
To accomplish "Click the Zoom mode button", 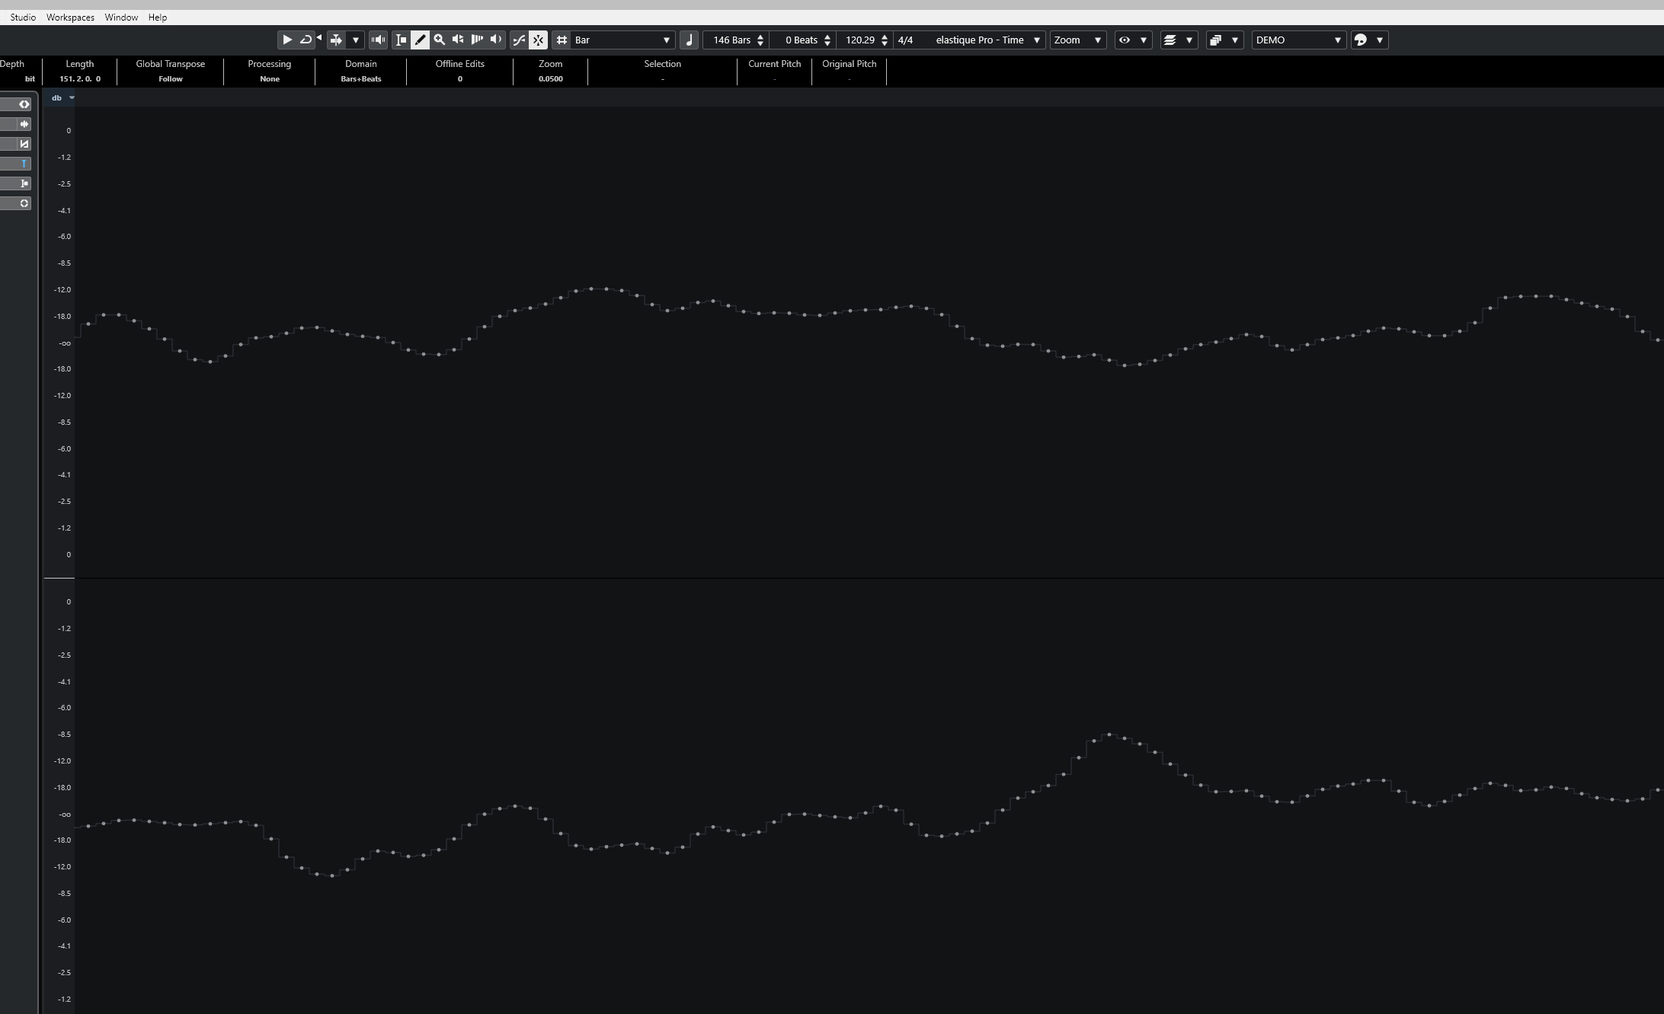I will pyautogui.click(x=1077, y=40).
